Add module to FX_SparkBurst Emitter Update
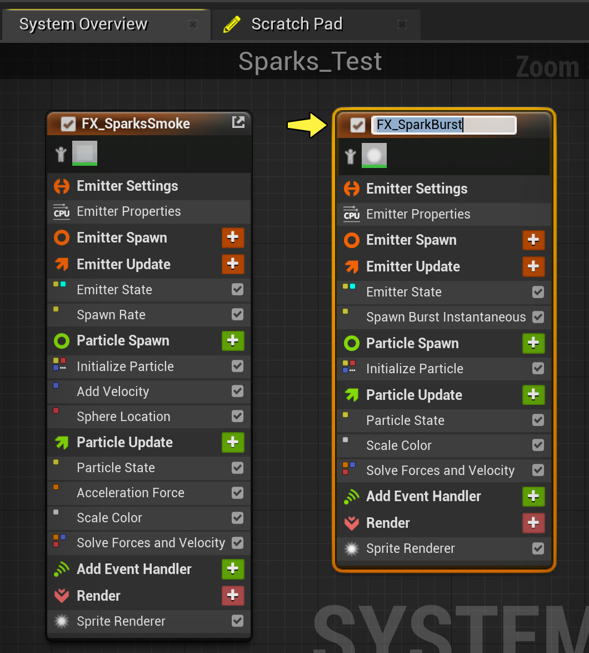Image resolution: width=589 pixels, height=653 pixels. point(533,266)
